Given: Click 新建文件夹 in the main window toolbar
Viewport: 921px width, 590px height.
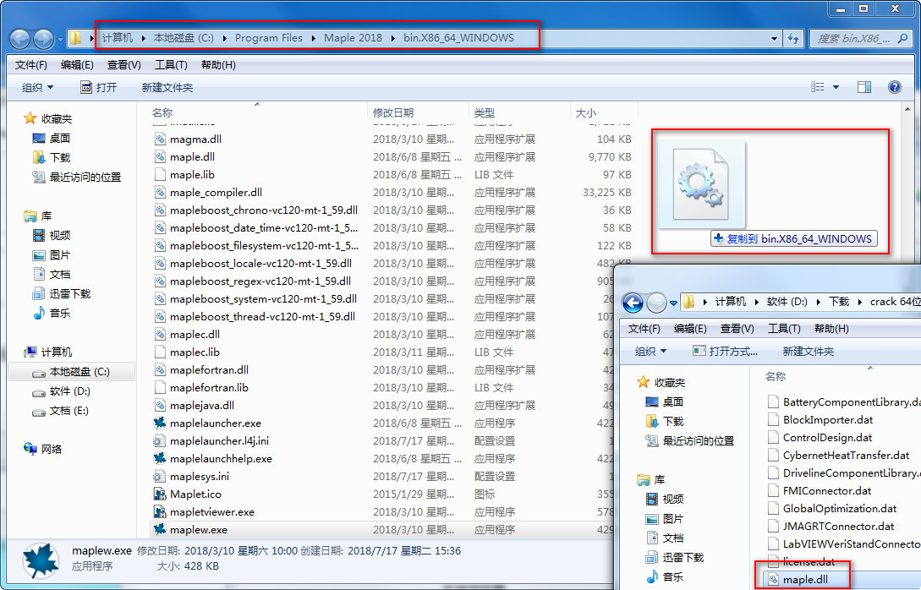Looking at the screenshot, I should click(167, 87).
